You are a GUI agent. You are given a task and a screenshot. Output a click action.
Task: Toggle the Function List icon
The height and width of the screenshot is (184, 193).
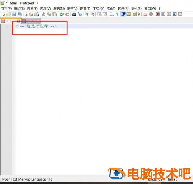tap(140, 14)
